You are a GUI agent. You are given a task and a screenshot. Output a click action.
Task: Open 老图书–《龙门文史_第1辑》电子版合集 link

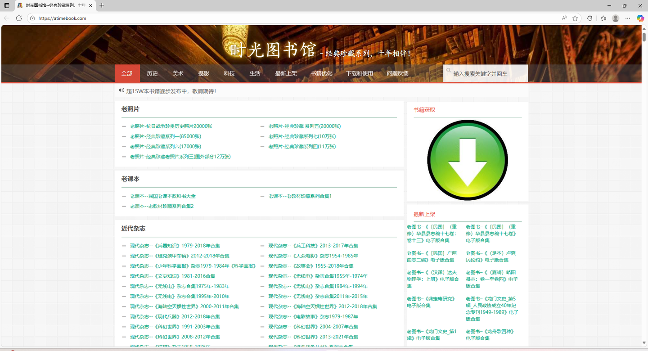pyautogui.click(x=432, y=335)
